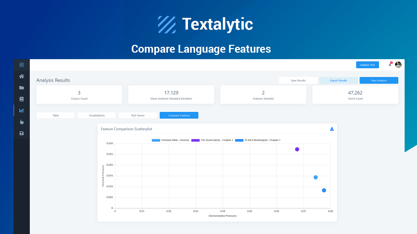Open the corpus folder icon in the sidebar

coord(22,87)
